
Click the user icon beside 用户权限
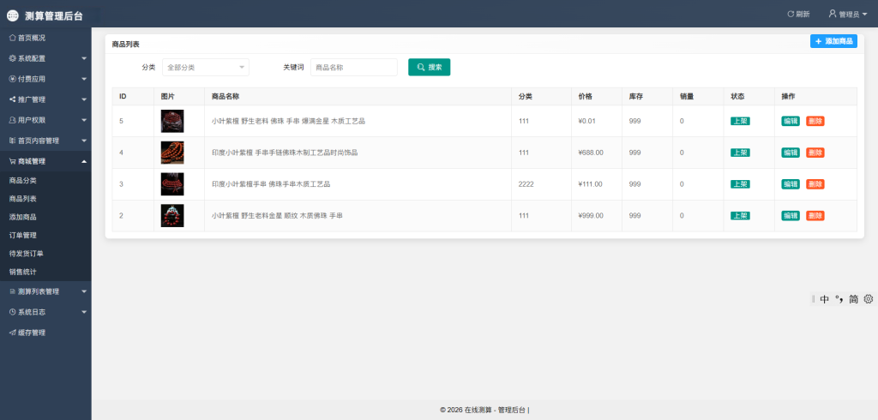12,120
